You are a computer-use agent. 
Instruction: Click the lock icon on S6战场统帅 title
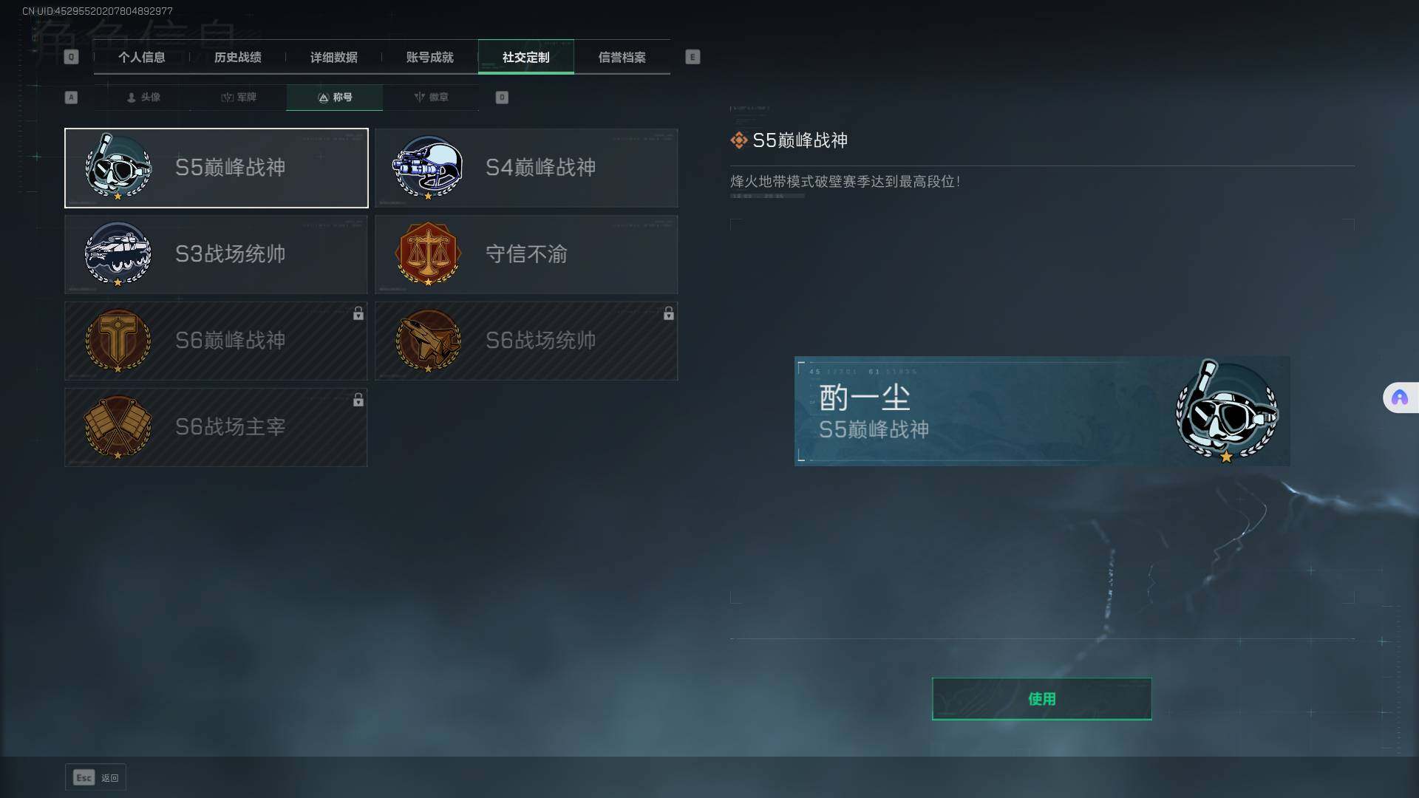(669, 313)
